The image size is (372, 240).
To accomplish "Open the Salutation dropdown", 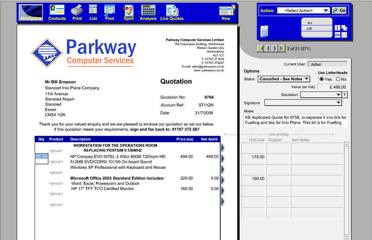I will 321,95.
